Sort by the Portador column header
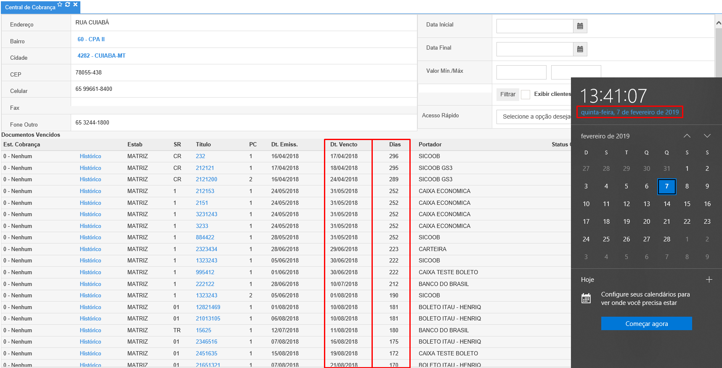This screenshot has width=722, height=368. click(430, 144)
